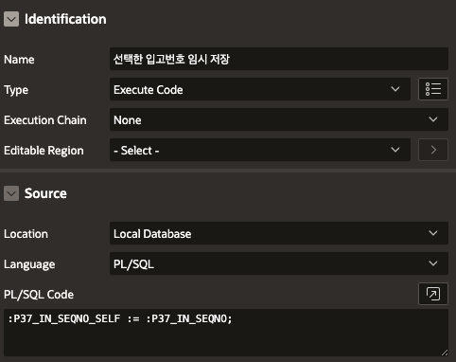456x362 pixels.
Task: Open the Location dropdown showing Local Database
Action: pyautogui.click(x=279, y=233)
